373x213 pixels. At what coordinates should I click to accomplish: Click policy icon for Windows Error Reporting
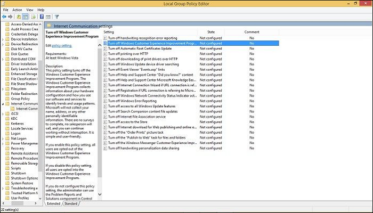pos(106,101)
